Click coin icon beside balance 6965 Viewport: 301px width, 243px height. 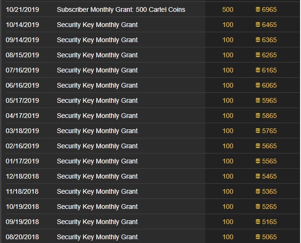(258, 9)
